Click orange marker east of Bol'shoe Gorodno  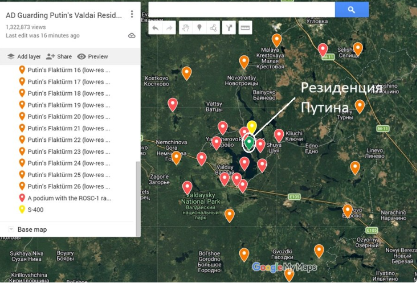point(244,255)
